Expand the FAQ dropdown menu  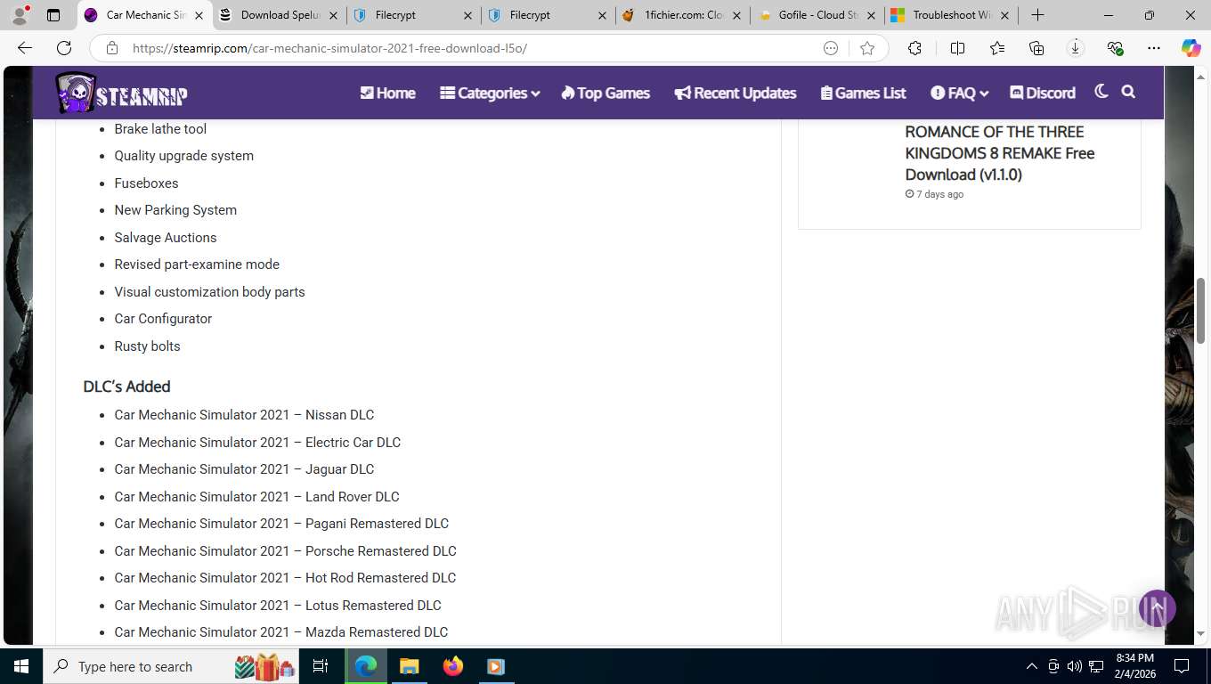(960, 93)
